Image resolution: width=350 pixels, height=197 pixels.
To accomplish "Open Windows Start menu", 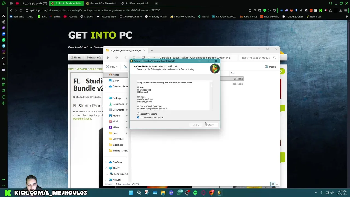I will (x=131, y=193).
